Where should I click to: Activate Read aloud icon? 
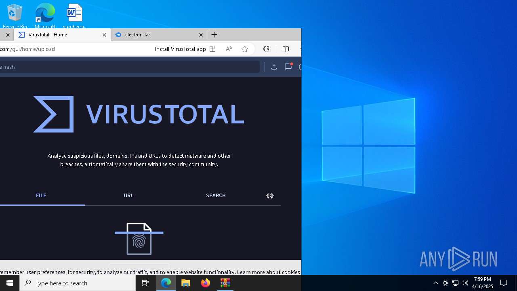229,49
